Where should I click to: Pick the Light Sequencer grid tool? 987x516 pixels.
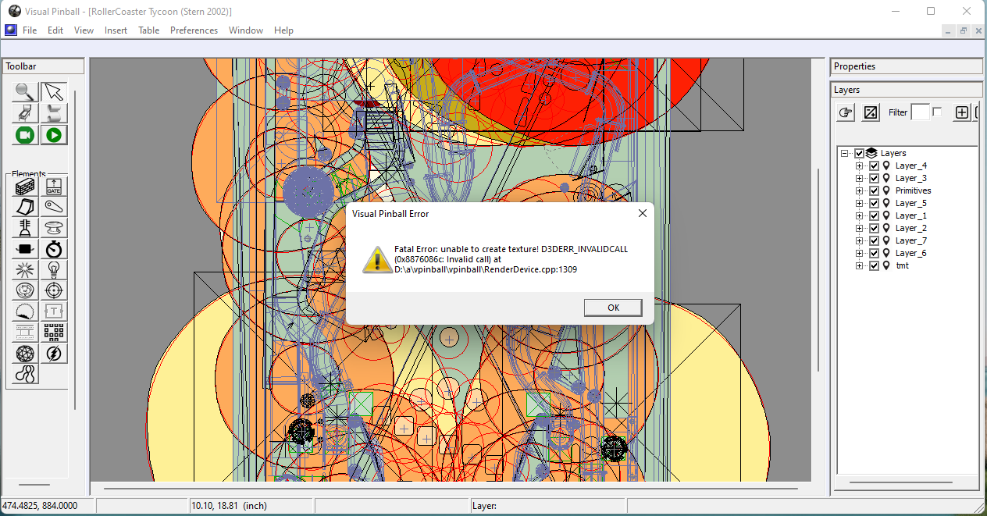[54, 333]
